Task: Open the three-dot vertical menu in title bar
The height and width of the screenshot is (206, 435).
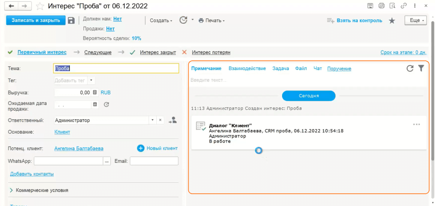Action: click(415, 6)
